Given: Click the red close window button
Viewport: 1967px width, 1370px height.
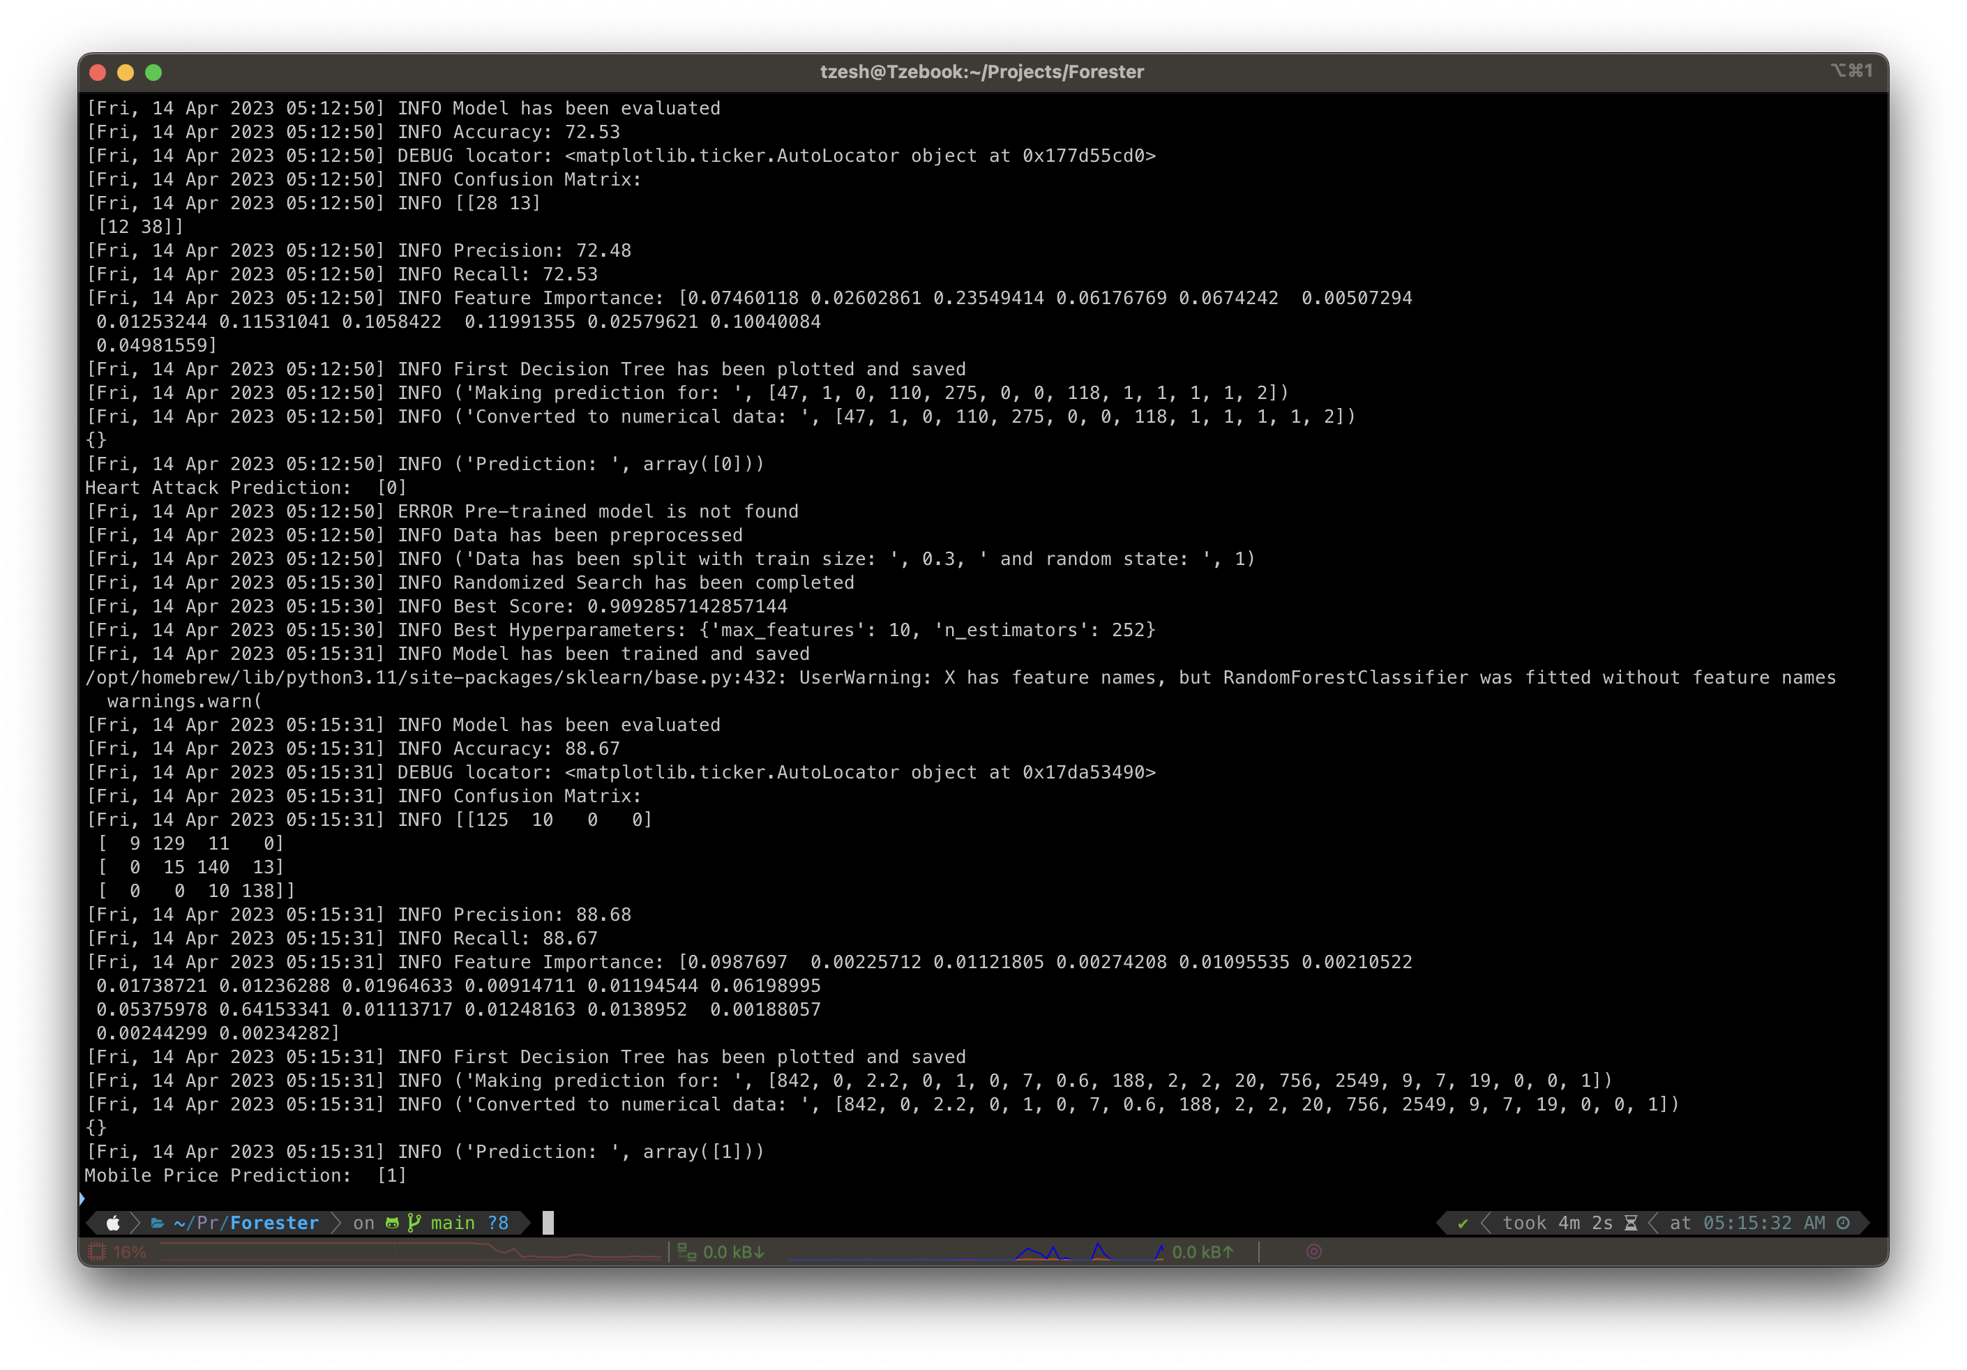Looking at the screenshot, I should (x=98, y=73).
